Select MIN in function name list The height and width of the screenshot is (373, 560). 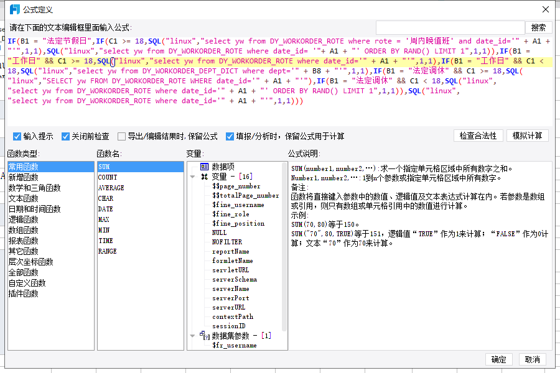coord(141,230)
